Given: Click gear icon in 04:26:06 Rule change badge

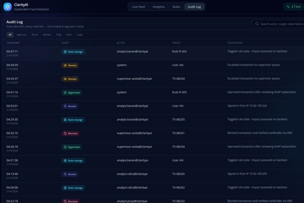Looking at the screenshot, I should coord(65,188).
